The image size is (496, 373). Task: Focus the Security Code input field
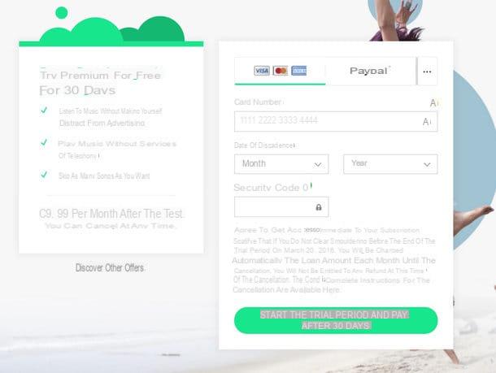[x=281, y=207]
